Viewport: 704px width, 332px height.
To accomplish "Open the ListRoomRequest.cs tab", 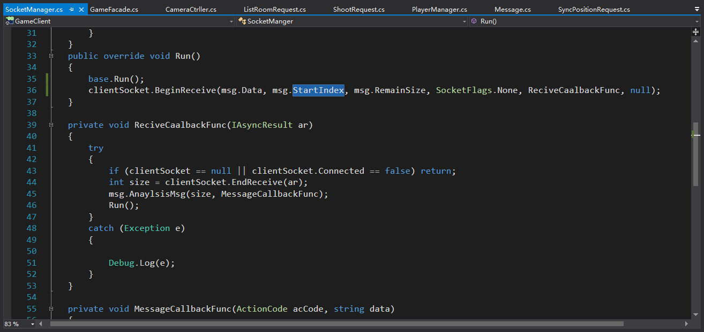I will (275, 10).
